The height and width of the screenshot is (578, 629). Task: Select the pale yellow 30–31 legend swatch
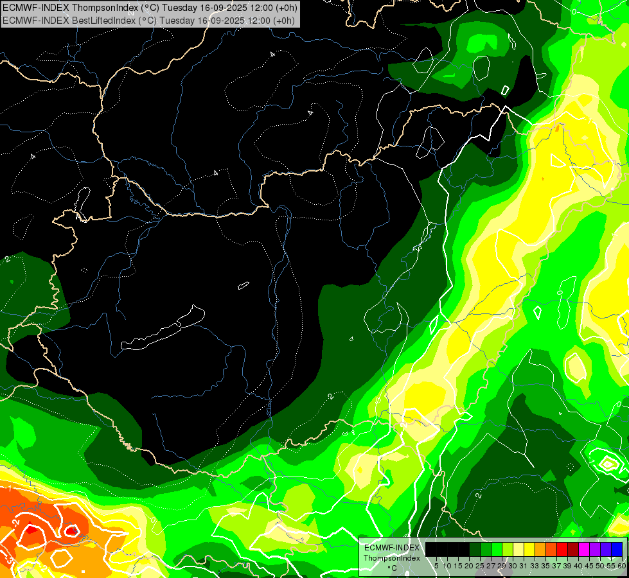pyautogui.click(x=518, y=549)
